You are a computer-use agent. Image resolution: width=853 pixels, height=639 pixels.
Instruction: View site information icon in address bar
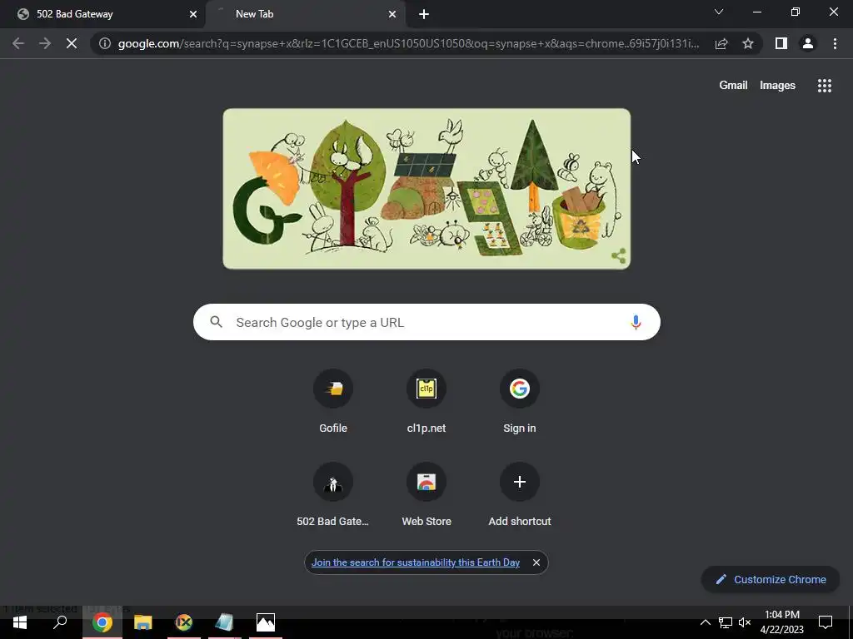point(105,43)
